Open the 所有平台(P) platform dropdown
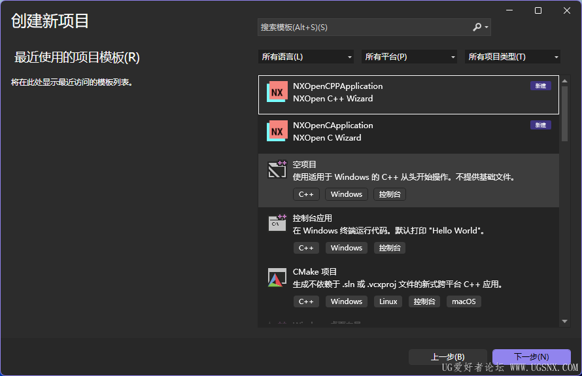The image size is (582, 376). coord(409,57)
